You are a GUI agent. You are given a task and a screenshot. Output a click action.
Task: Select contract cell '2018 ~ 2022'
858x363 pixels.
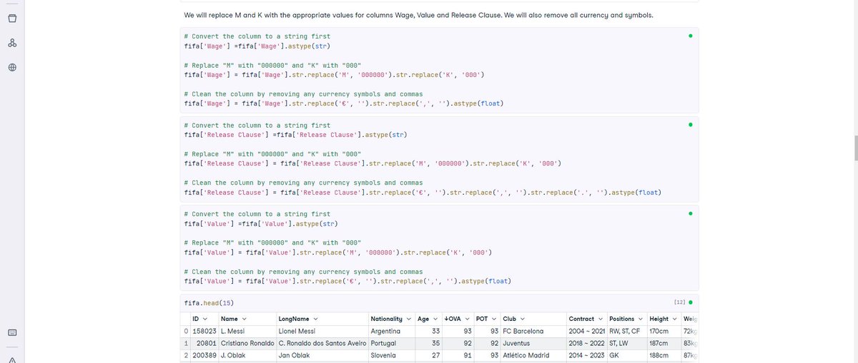click(x=586, y=344)
